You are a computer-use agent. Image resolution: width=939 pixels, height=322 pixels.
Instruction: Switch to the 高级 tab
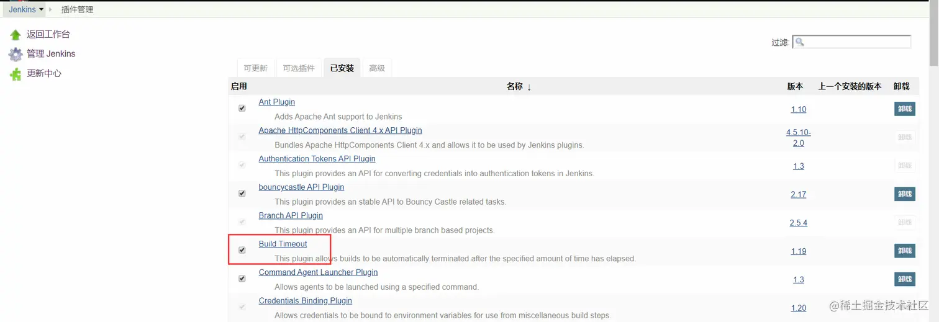377,68
